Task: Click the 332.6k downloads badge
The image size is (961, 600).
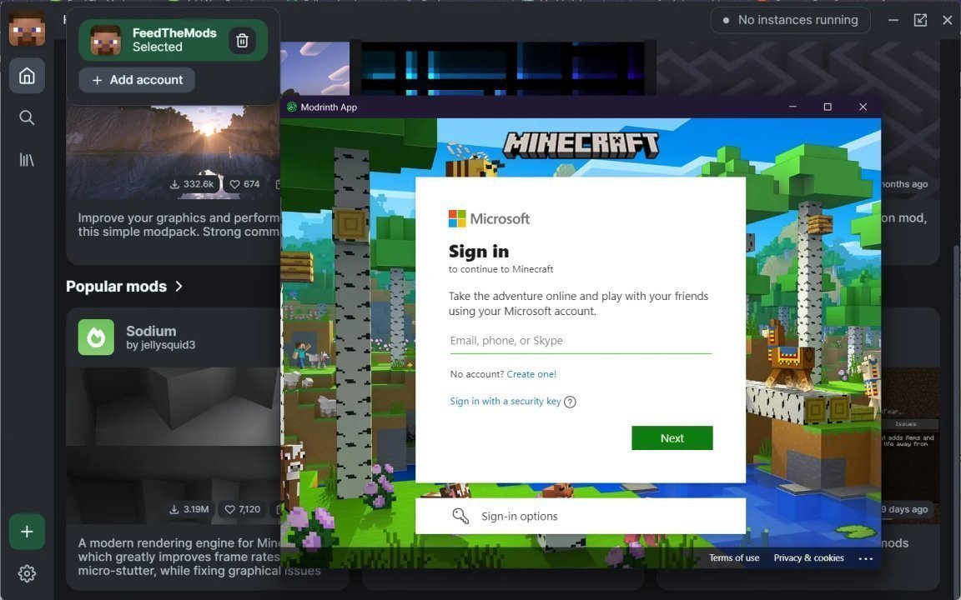Action: 193,183
